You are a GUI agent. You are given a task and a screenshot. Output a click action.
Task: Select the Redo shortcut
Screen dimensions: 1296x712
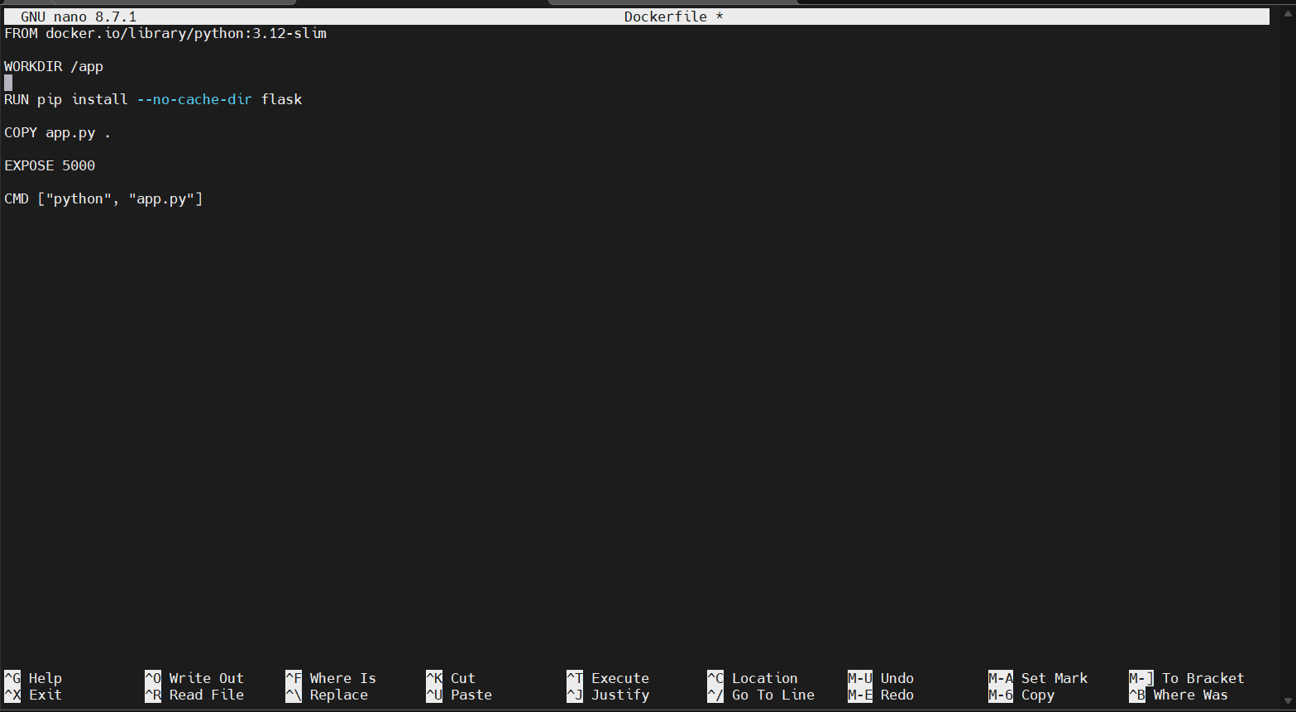tap(881, 695)
